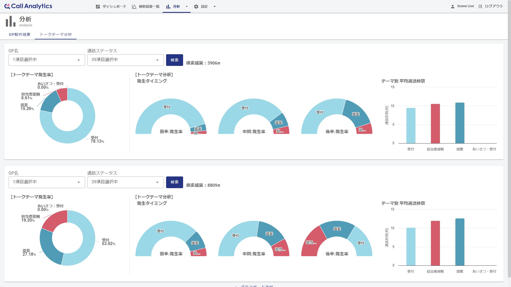Image resolution: width=511 pixels, height=287 pixels.
Task: Click the 担当者接触 6.61% donut label
Action: point(30,96)
